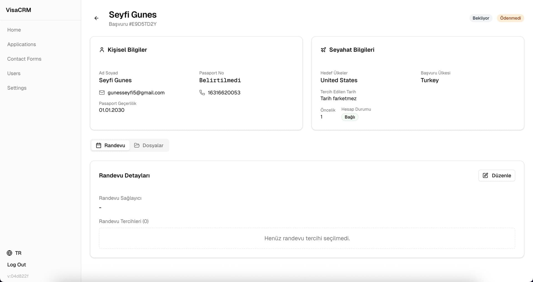Click the Bağlı account status badge
The image size is (533, 282).
350,117
